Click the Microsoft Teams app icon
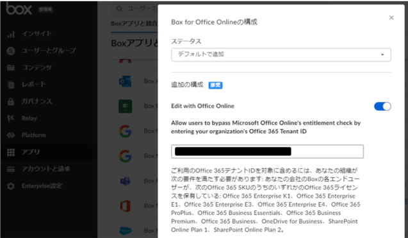408x238 pixels. [x=125, y=181]
